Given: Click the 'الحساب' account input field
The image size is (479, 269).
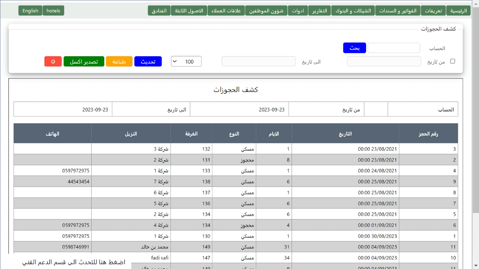Looking at the screenshot, I should pyautogui.click(x=394, y=48).
